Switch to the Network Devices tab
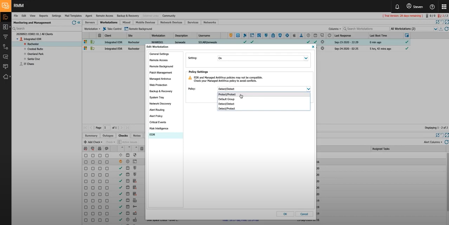 (171, 22)
